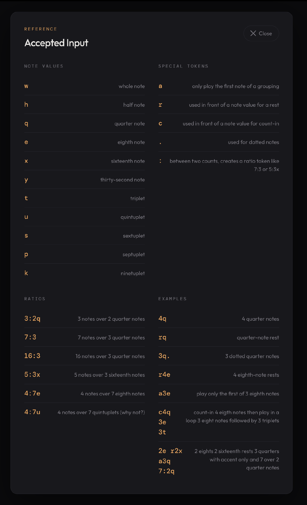
Task: Click the 'c' count-in token
Action: [160, 124]
